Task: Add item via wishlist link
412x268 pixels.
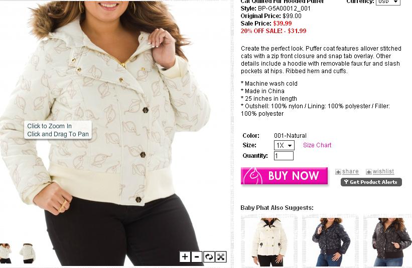Action: (383, 171)
